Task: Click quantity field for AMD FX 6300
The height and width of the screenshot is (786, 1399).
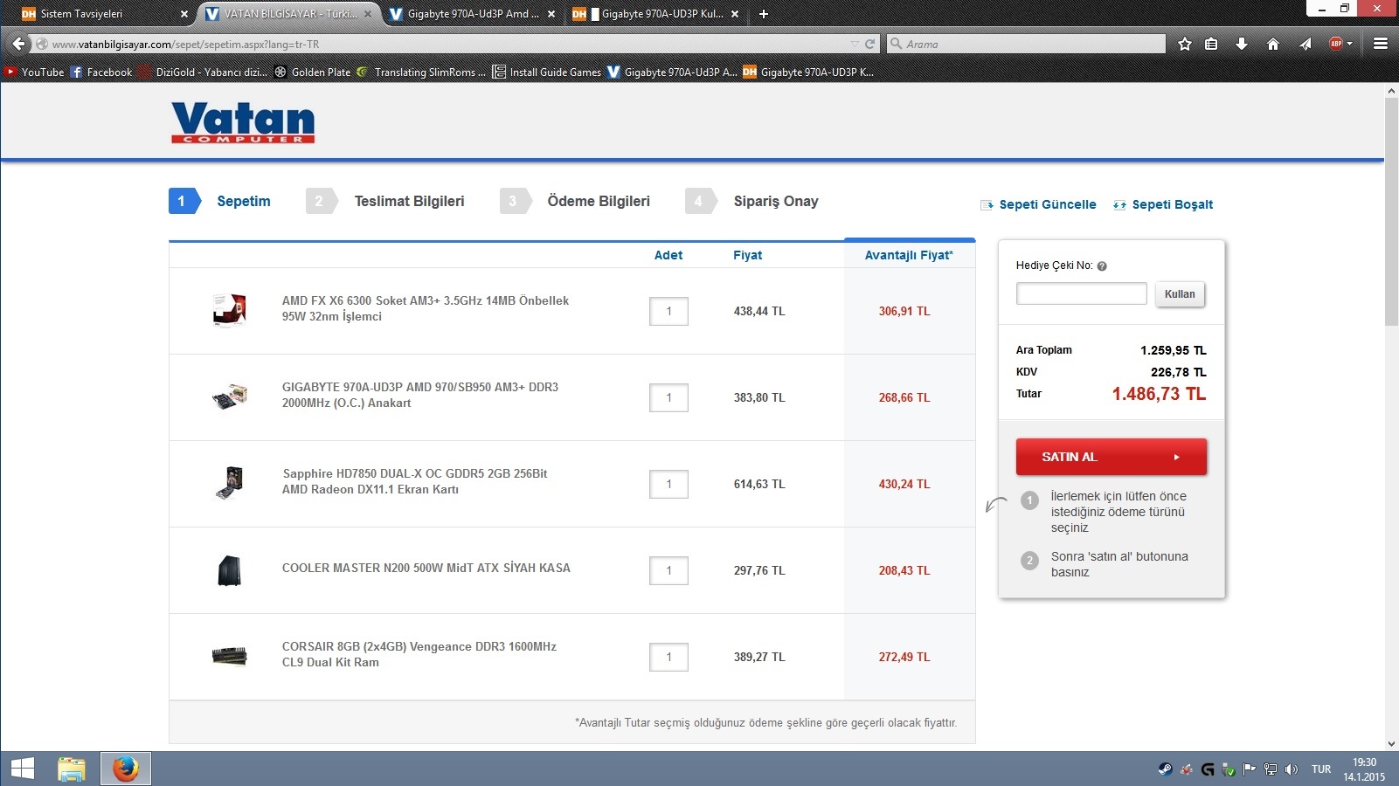Action: [x=668, y=311]
